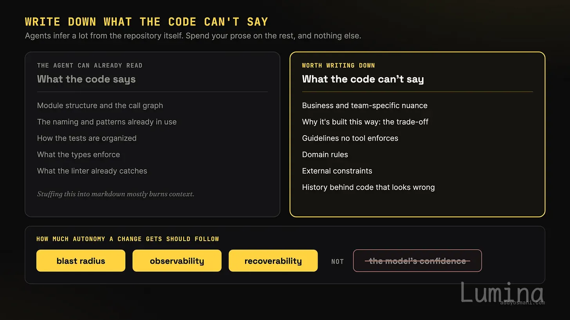Click Module structure and the call graph
This screenshot has height=320, width=570.
coord(100,105)
